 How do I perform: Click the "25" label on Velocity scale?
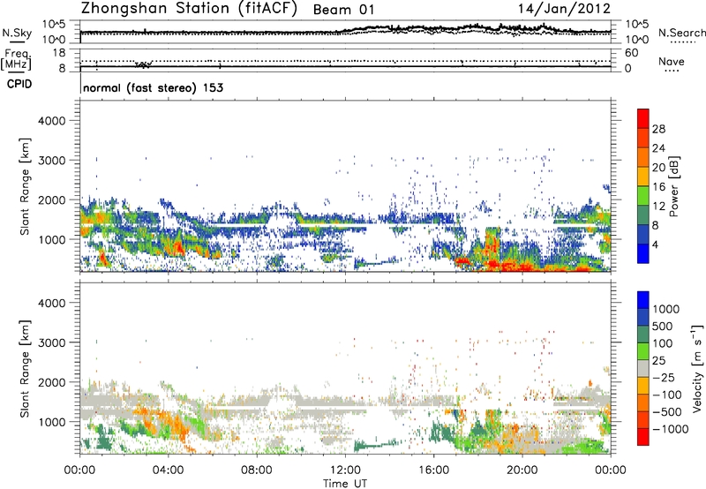(x=658, y=361)
